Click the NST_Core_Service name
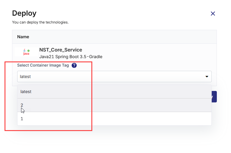Image resolution: width=231 pixels, height=153 pixels. click(61, 50)
